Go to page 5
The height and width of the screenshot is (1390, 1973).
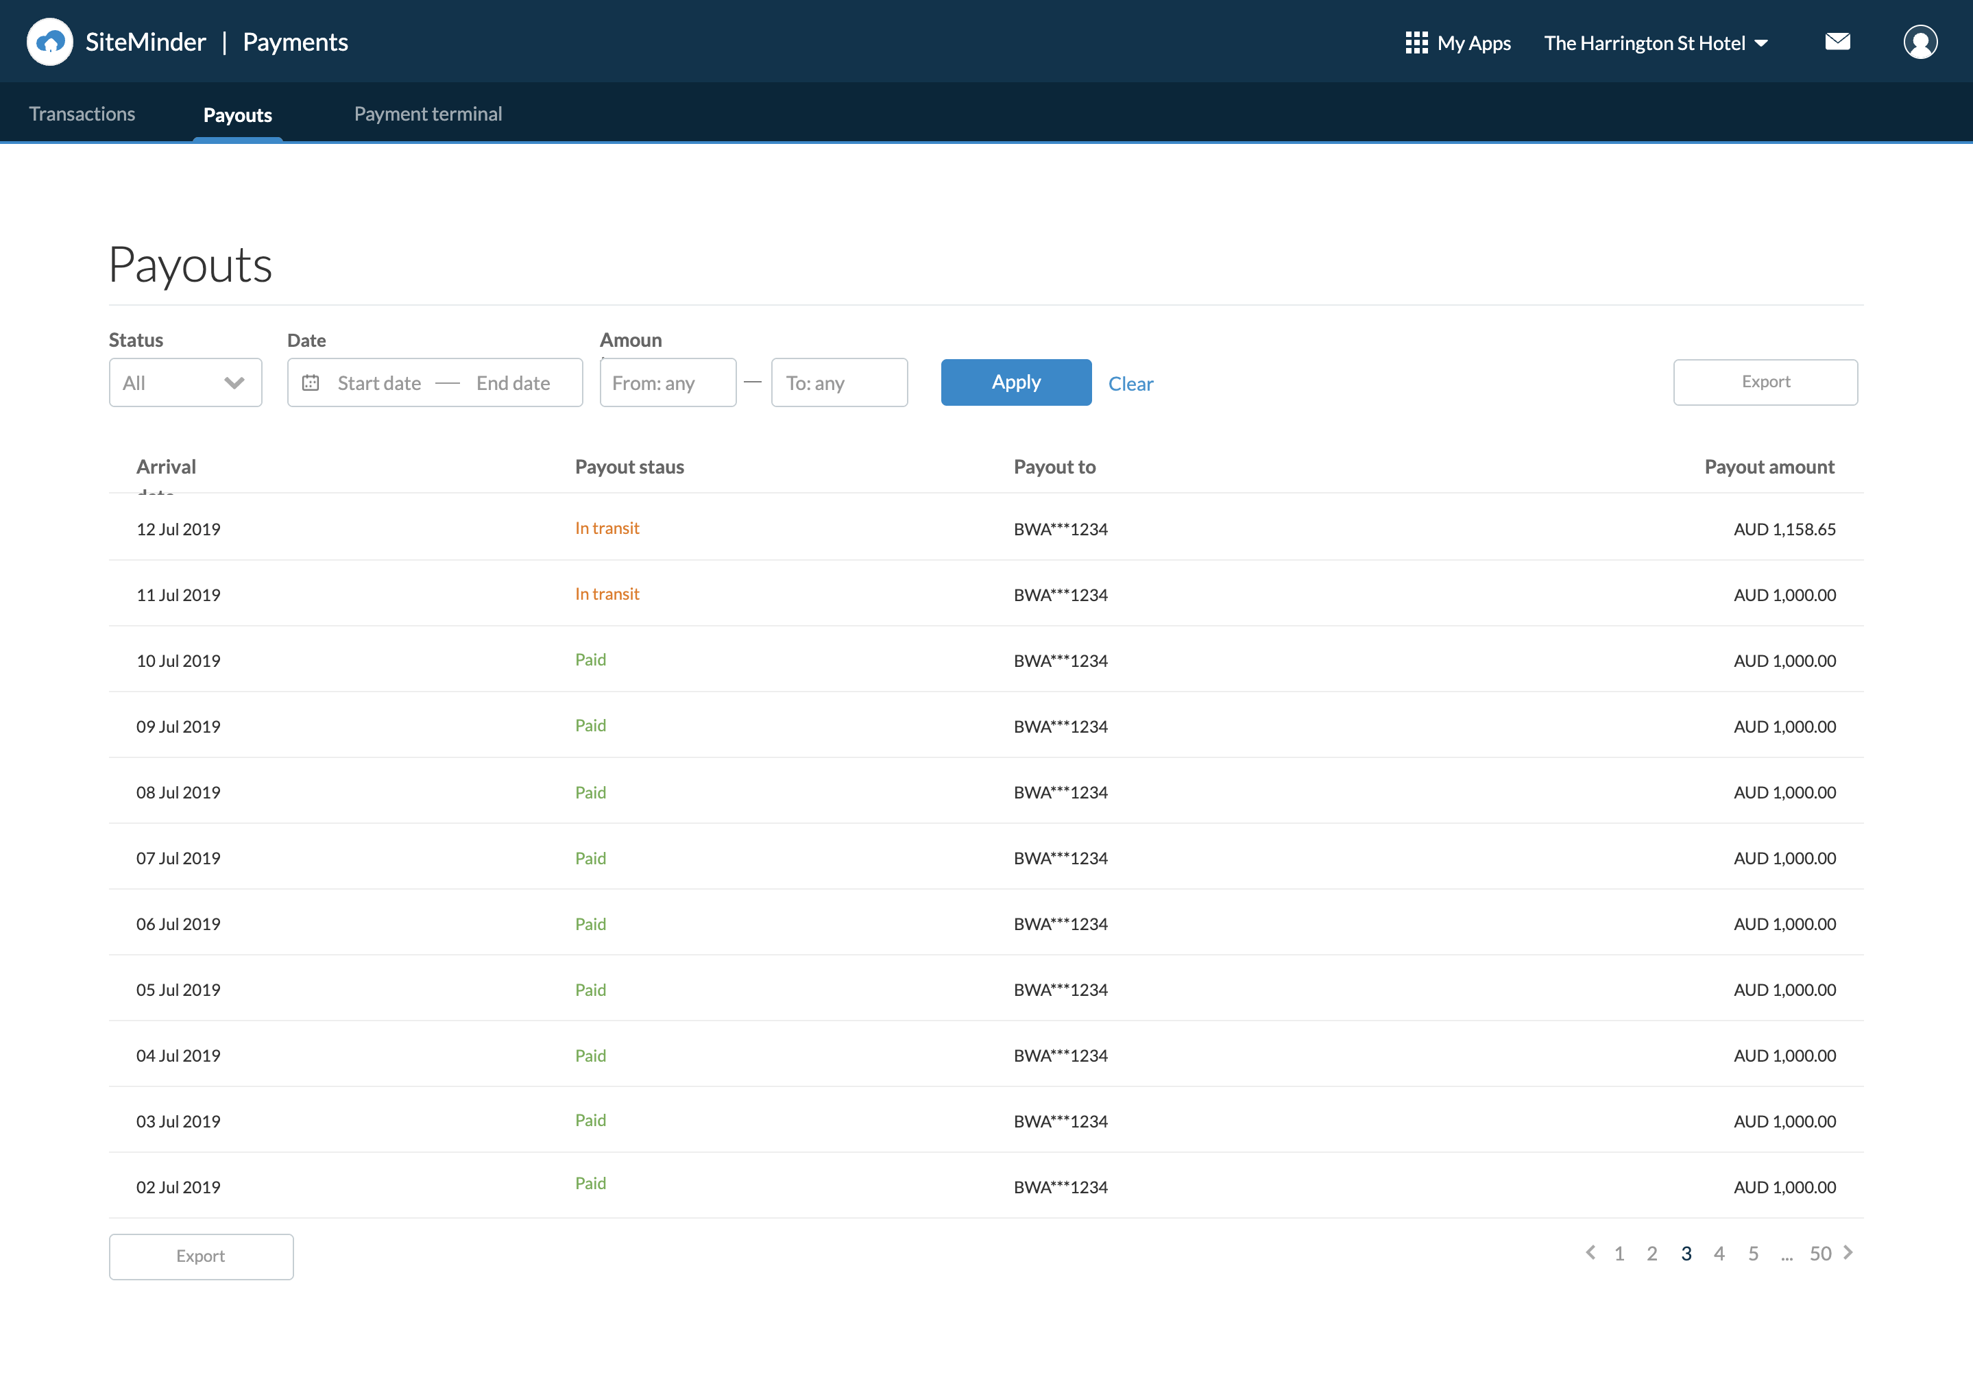tap(1753, 1254)
